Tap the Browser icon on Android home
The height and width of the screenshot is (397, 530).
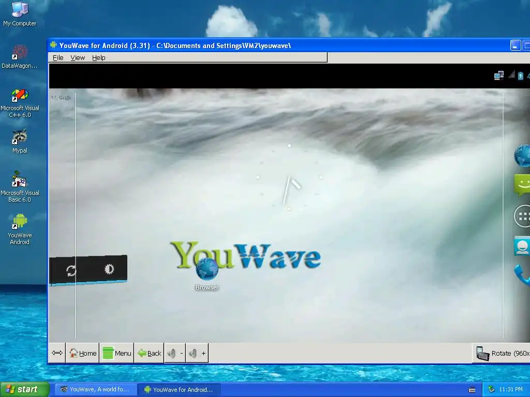click(207, 274)
